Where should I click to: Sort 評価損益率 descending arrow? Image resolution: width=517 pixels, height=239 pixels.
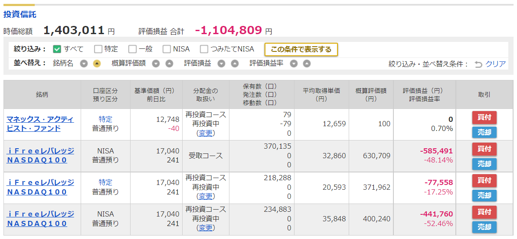[x=294, y=64]
